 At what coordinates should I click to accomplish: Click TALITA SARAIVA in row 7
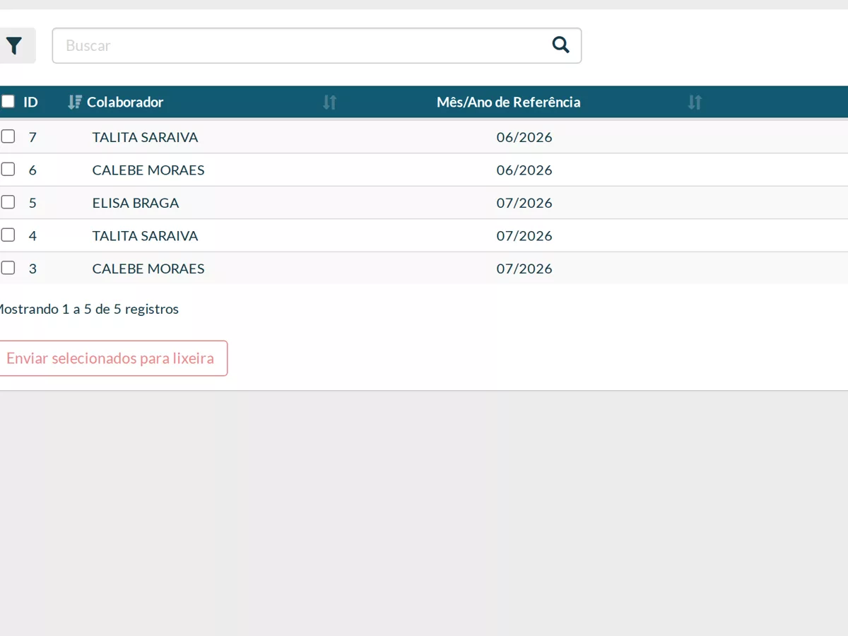145,137
